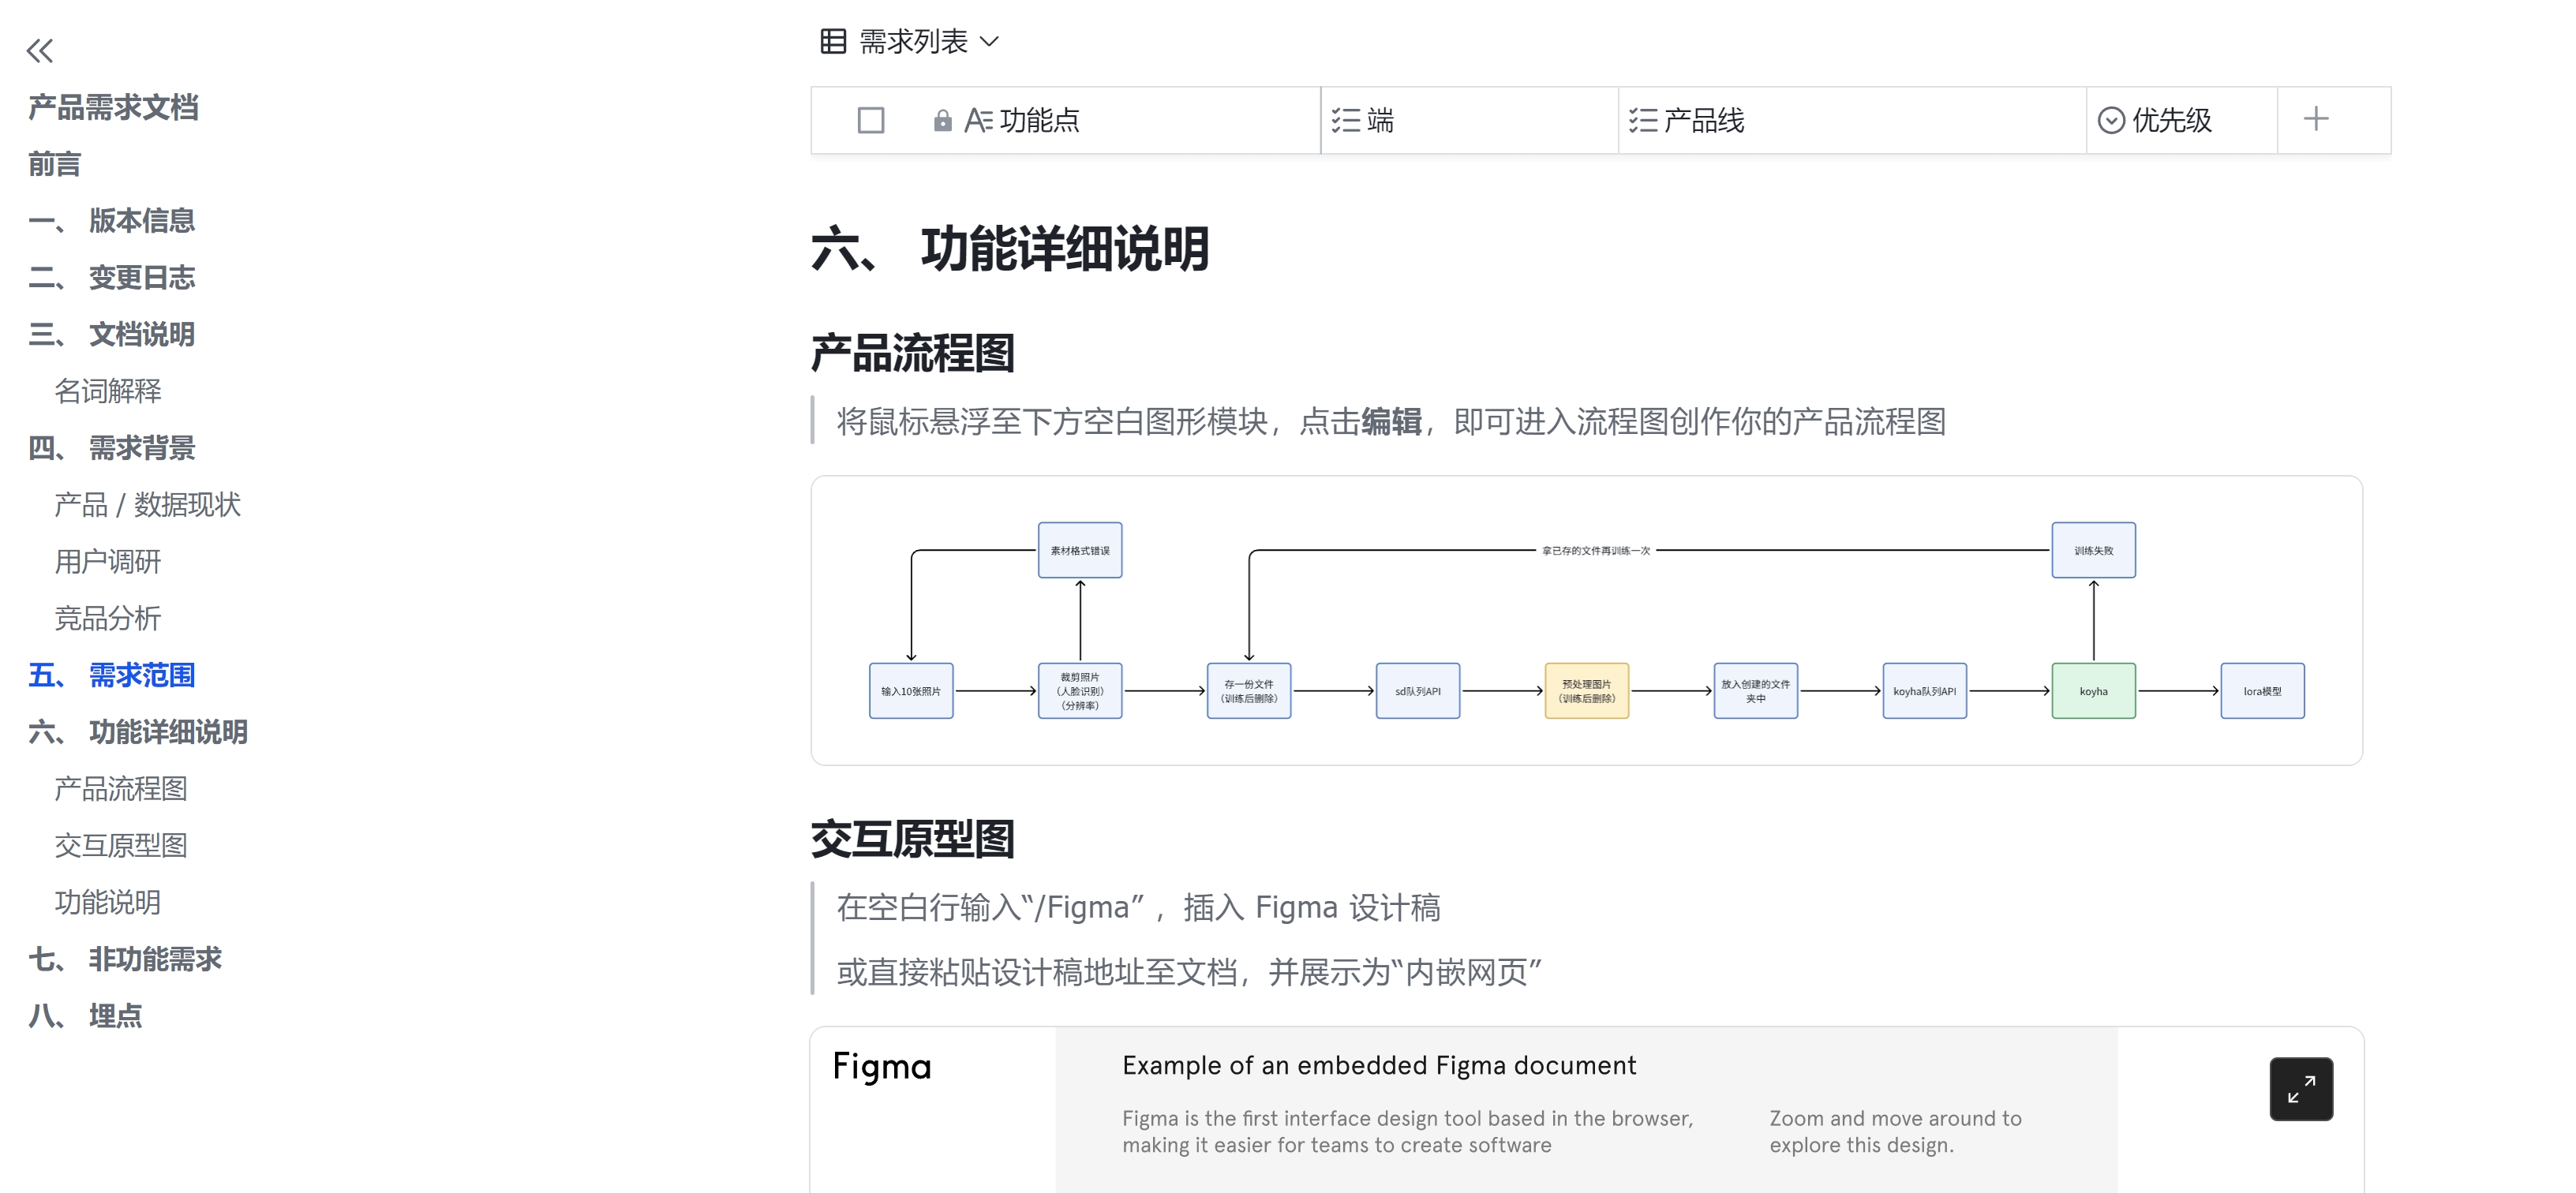Click the 产品线 column header
Image resolution: width=2576 pixels, height=1193 pixels.
tap(1852, 120)
